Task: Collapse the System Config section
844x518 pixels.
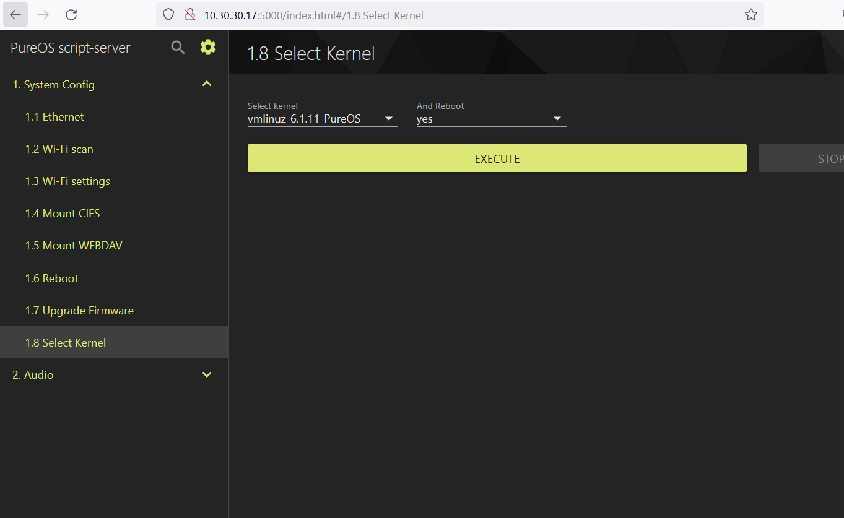Action: tap(207, 84)
